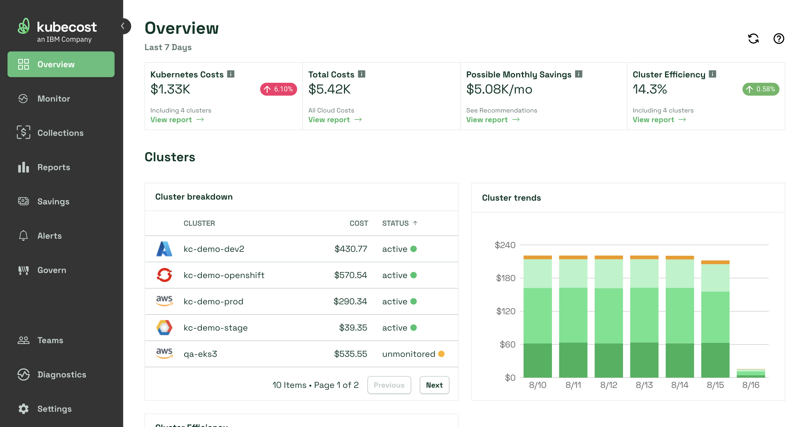Click Possible Monthly Savings info icon
Image resolution: width=803 pixels, height=427 pixels.
pos(578,74)
